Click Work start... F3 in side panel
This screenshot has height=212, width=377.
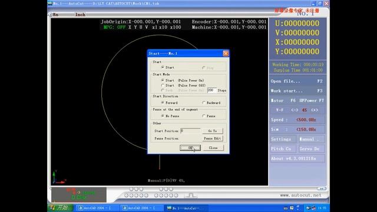click(297, 91)
